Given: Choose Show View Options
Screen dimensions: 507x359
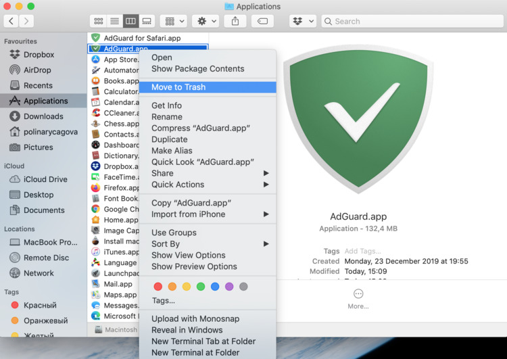Looking at the screenshot, I should point(208,256).
